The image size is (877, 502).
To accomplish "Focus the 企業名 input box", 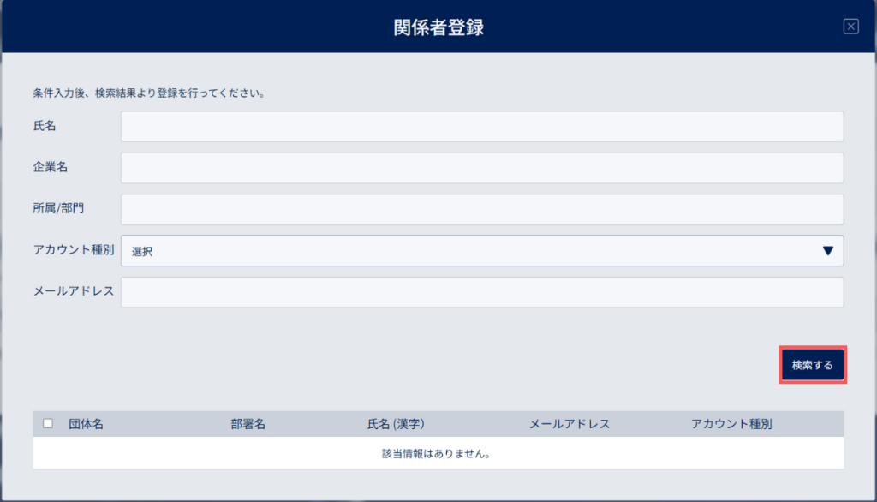I will click(482, 168).
